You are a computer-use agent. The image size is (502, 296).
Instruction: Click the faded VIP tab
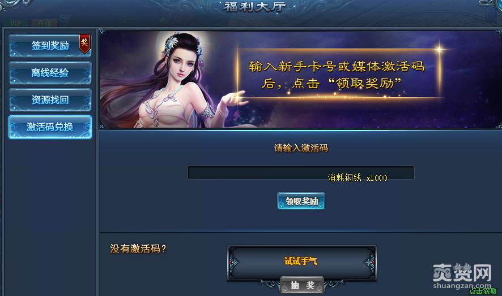[15, 23]
